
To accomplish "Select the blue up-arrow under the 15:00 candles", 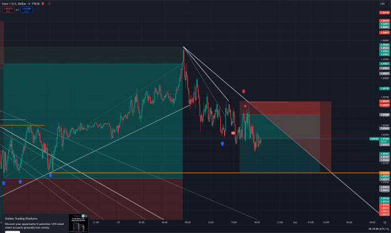I will click(222, 144).
